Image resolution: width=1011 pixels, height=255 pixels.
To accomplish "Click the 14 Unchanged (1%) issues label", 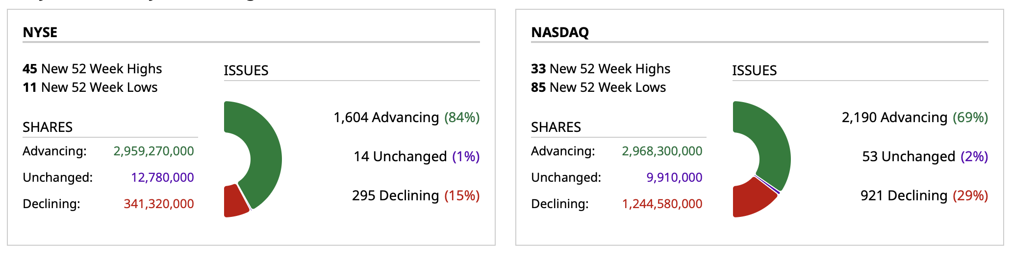I will pyautogui.click(x=417, y=156).
